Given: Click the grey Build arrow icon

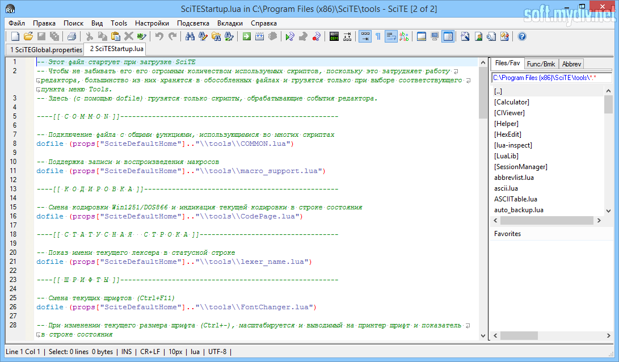Looking at the screenshot, I should [303, 37].
